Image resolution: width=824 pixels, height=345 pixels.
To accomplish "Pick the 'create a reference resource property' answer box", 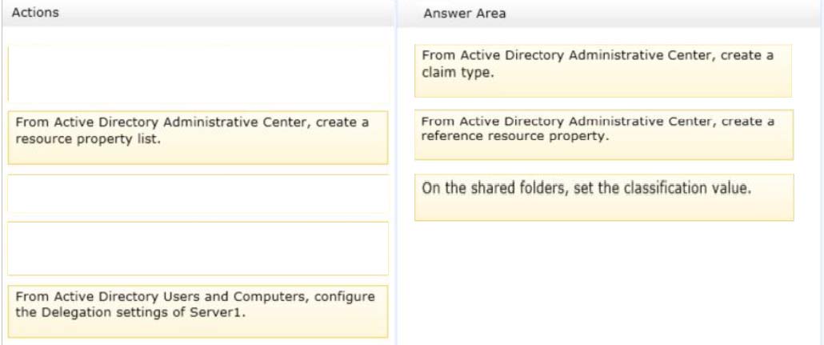I will (x=604, y=134).
